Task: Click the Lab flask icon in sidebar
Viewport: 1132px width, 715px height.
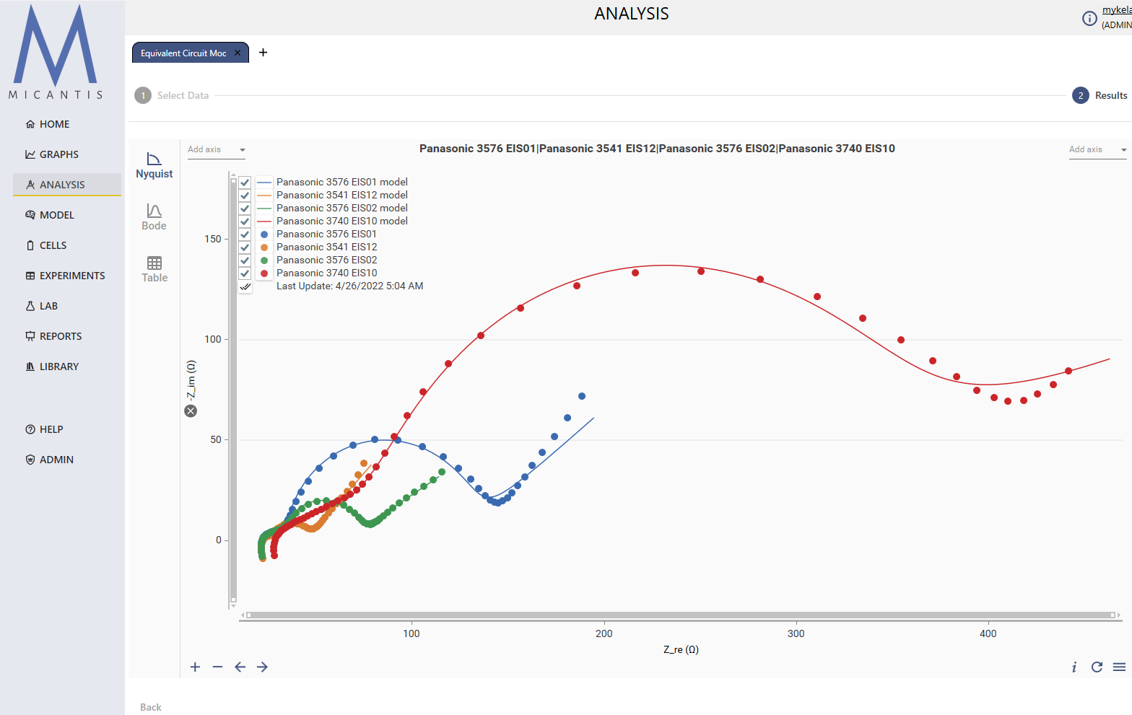Action: 30,306
